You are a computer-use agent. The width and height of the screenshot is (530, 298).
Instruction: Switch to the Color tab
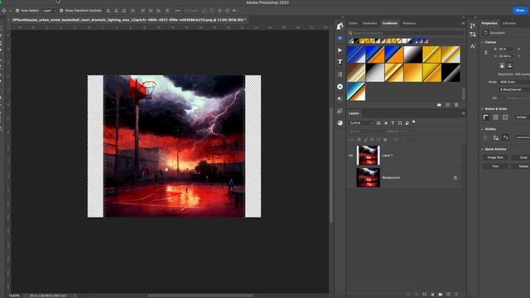(353, 23)
